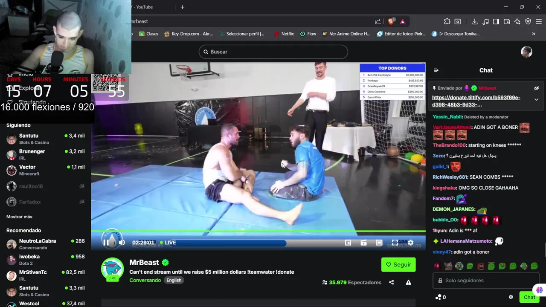Open MrBeast channel avatar
Image resolution: width=546 pixels, height=307 pixels.
coord(112,269)
